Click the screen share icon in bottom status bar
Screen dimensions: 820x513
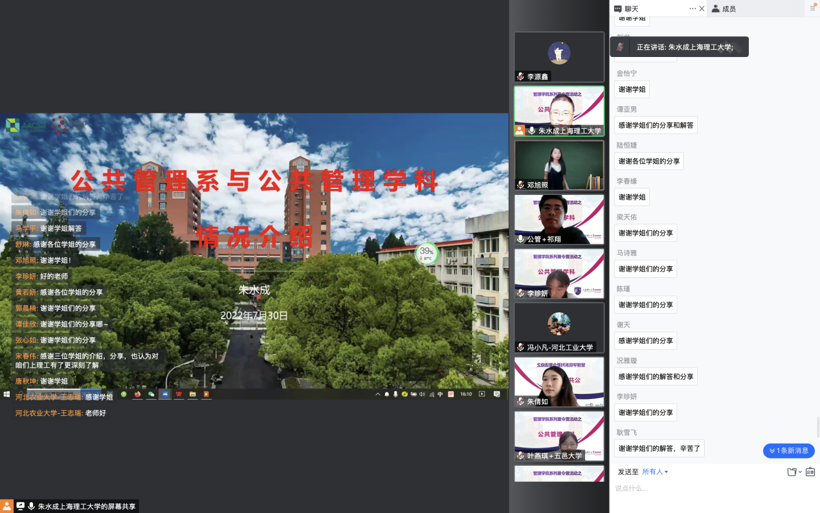click(20, 506)
